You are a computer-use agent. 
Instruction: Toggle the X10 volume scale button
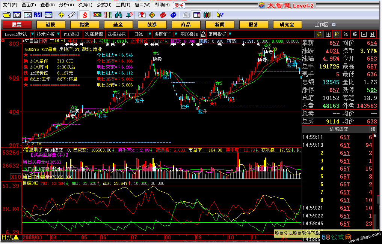click(16, 177)
